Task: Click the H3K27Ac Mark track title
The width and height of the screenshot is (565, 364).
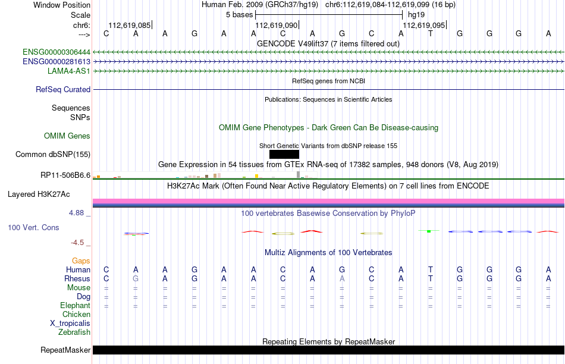Action: click(328, 186)
